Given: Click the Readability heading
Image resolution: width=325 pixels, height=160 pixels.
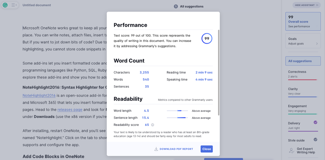Looking at the screenshot, I should coord(128,99).
